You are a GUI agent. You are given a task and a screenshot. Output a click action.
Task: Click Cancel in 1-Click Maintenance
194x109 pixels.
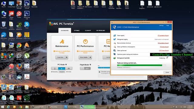tap(167, 72)
